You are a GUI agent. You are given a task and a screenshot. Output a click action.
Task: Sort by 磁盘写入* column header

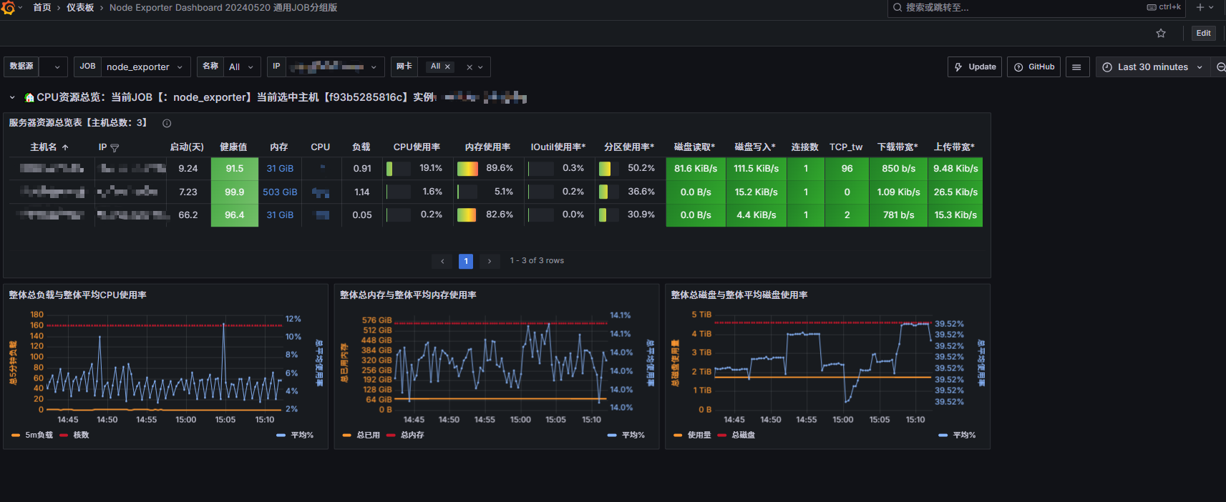(x=755, y=147)
